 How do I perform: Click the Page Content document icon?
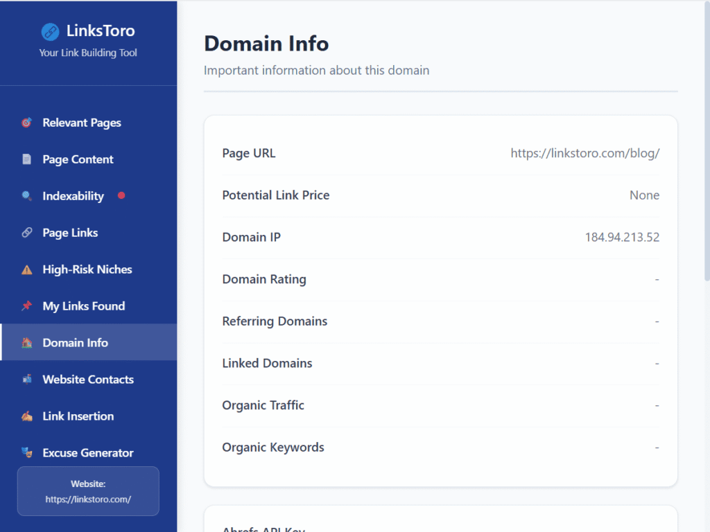(27, 159)
